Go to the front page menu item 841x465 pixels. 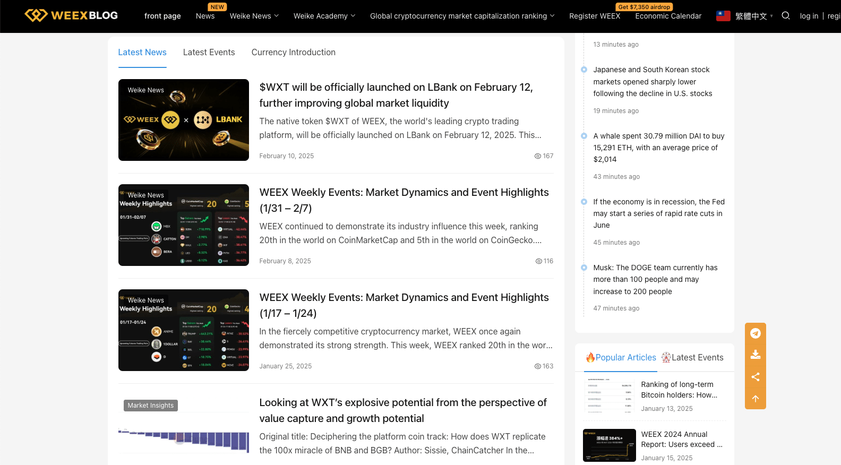pos(162,16)
